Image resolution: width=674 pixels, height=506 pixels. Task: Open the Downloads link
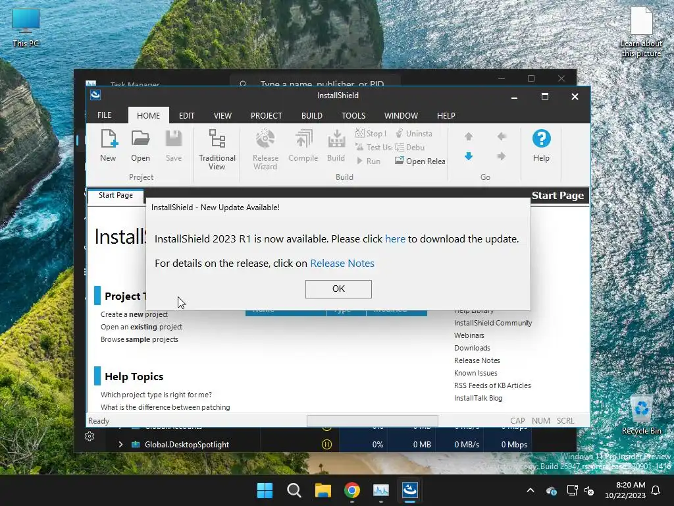pos(472,348)
